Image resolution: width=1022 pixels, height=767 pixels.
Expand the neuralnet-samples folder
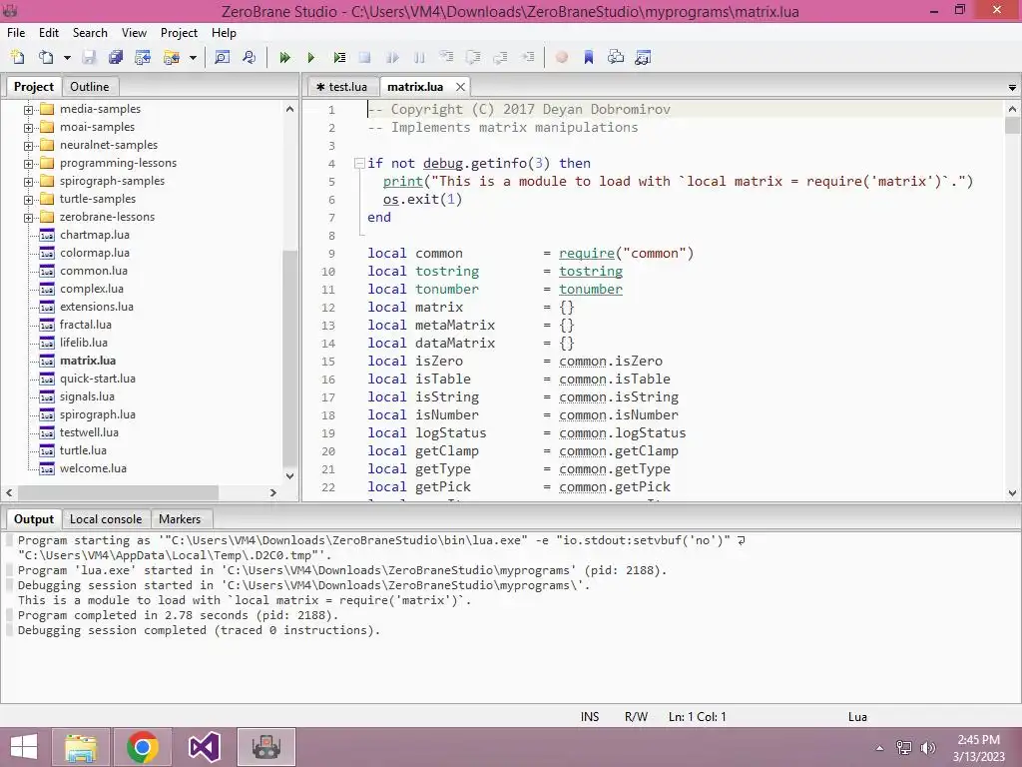point(28,146)
